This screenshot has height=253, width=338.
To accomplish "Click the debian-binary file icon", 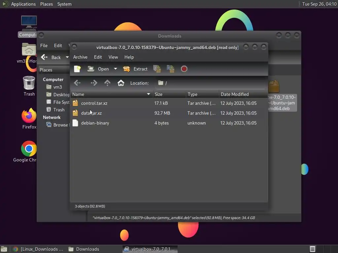I will pyautogui.click(x=75, y=123).
